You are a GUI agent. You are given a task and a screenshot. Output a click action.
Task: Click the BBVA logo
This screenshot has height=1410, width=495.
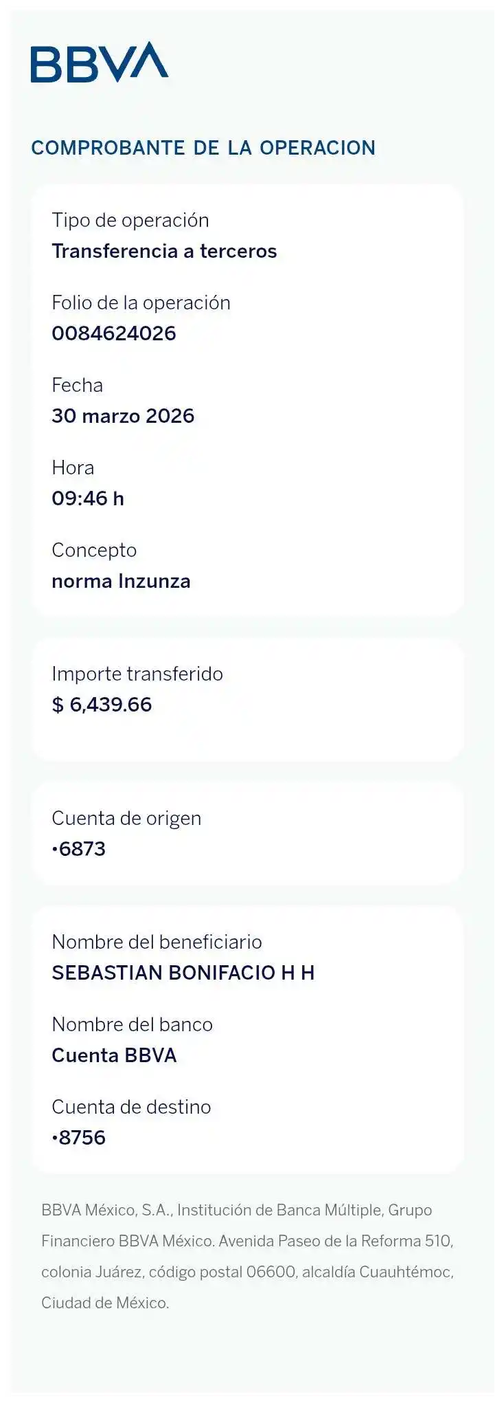click(x=100, y=63)
